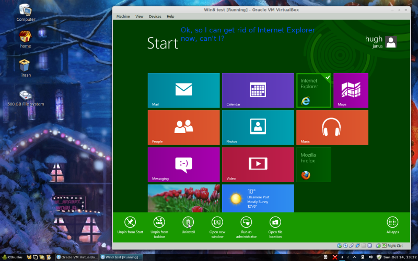
Task: Open the home folder desktop icon
Action: [26, 39]
